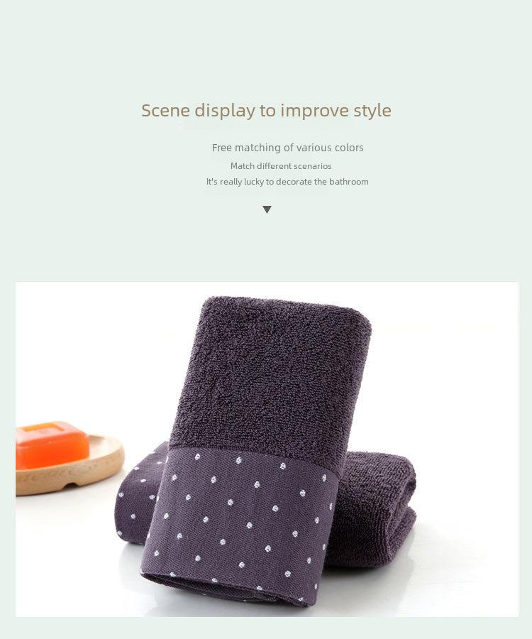Click 'Free matching of various colors' text
This screenshot has height=639, width=532.
coord(287,148)
